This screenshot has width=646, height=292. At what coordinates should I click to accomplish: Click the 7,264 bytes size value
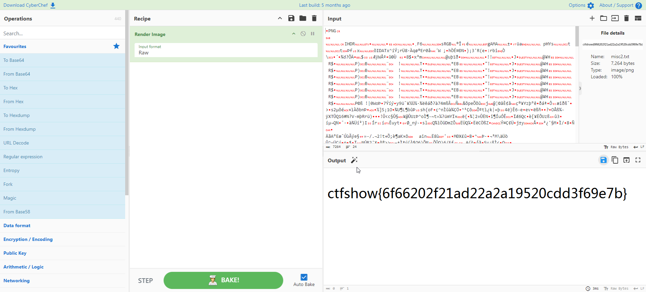point(623,64)
